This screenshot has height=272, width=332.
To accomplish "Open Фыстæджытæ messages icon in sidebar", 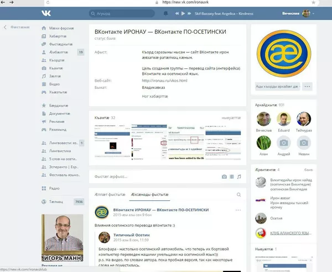I will click(44, 44).
